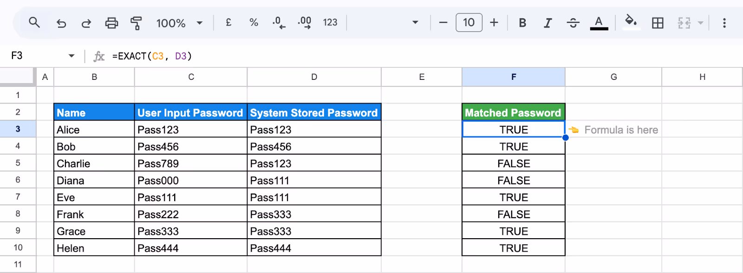The image size is (743, 273).
Task: Click the search menus magnifier icon
Action: (x=34, y=22)
